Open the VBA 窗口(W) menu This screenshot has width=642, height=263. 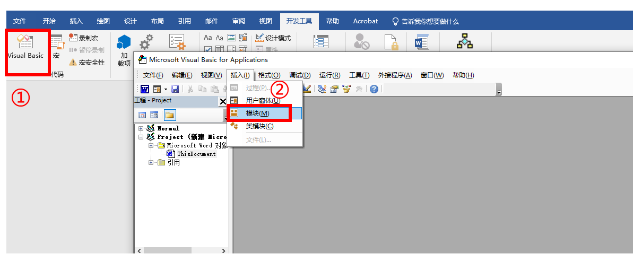pos(432,75)
